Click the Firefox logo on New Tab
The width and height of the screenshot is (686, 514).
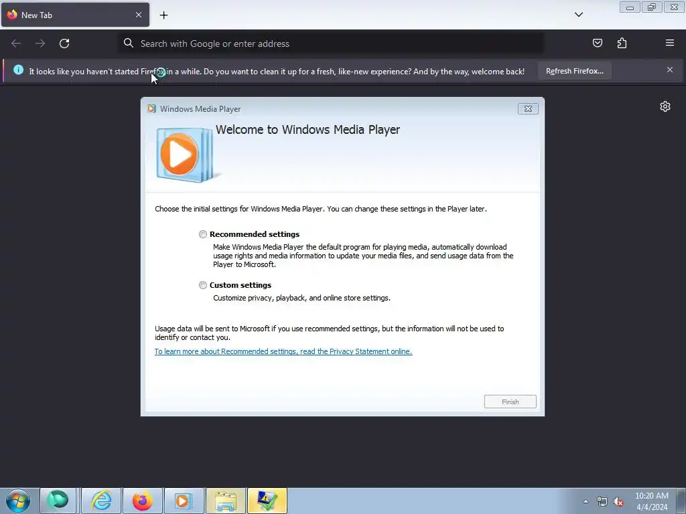point(12,15)
